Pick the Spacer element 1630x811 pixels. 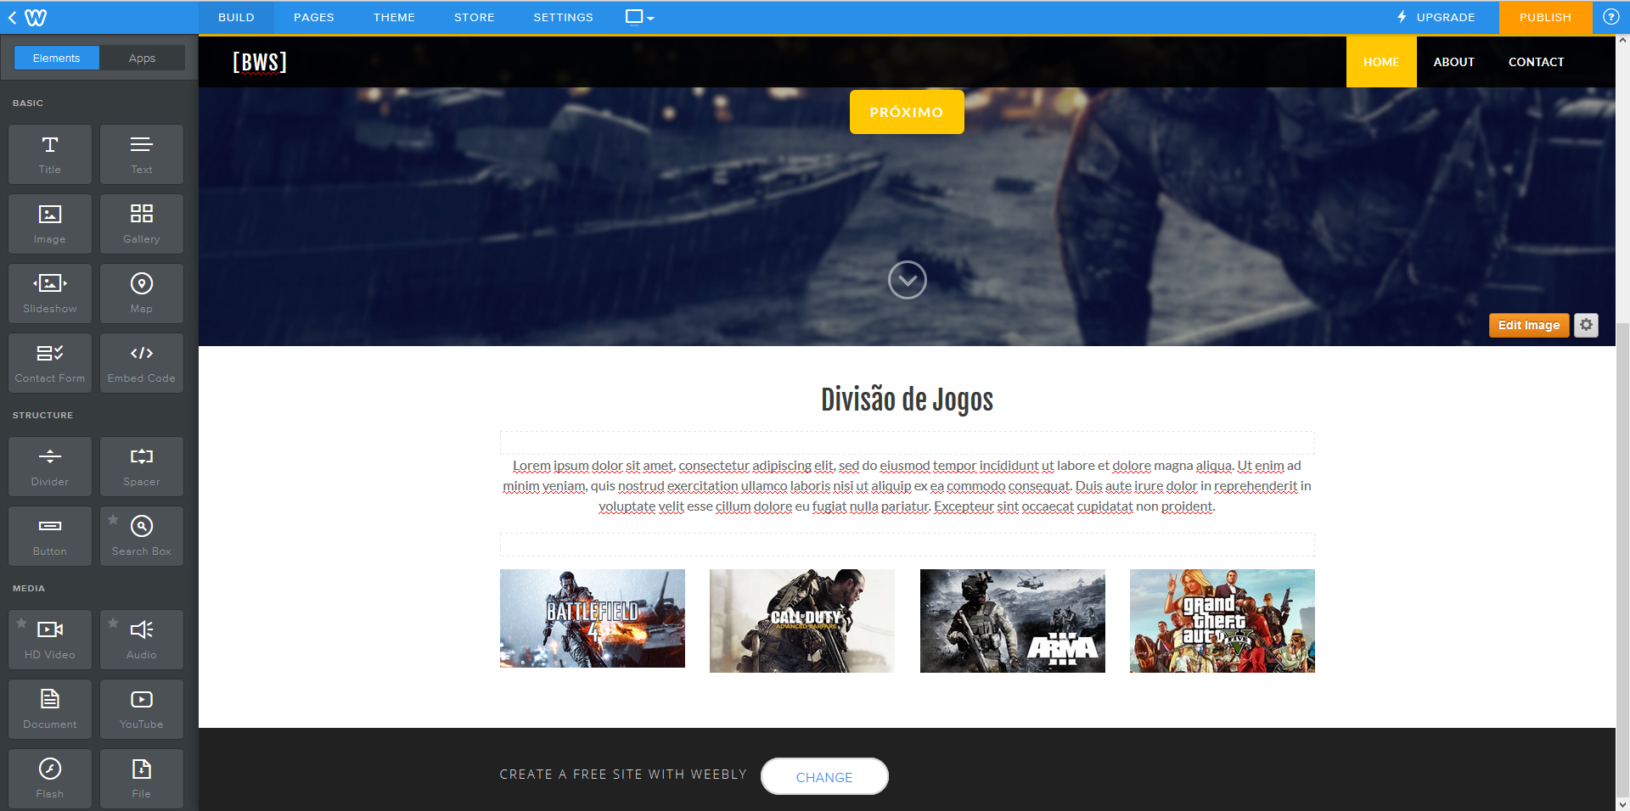pos(142,467)
